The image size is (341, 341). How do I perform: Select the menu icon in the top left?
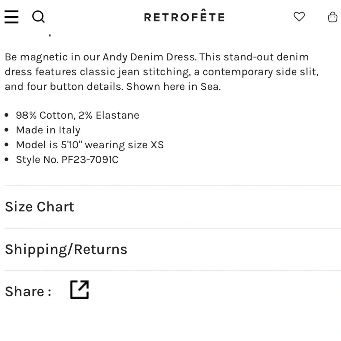click(x=11, y=17)
